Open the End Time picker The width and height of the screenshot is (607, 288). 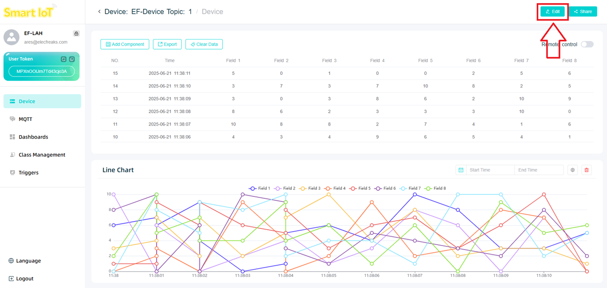(538, 170)
